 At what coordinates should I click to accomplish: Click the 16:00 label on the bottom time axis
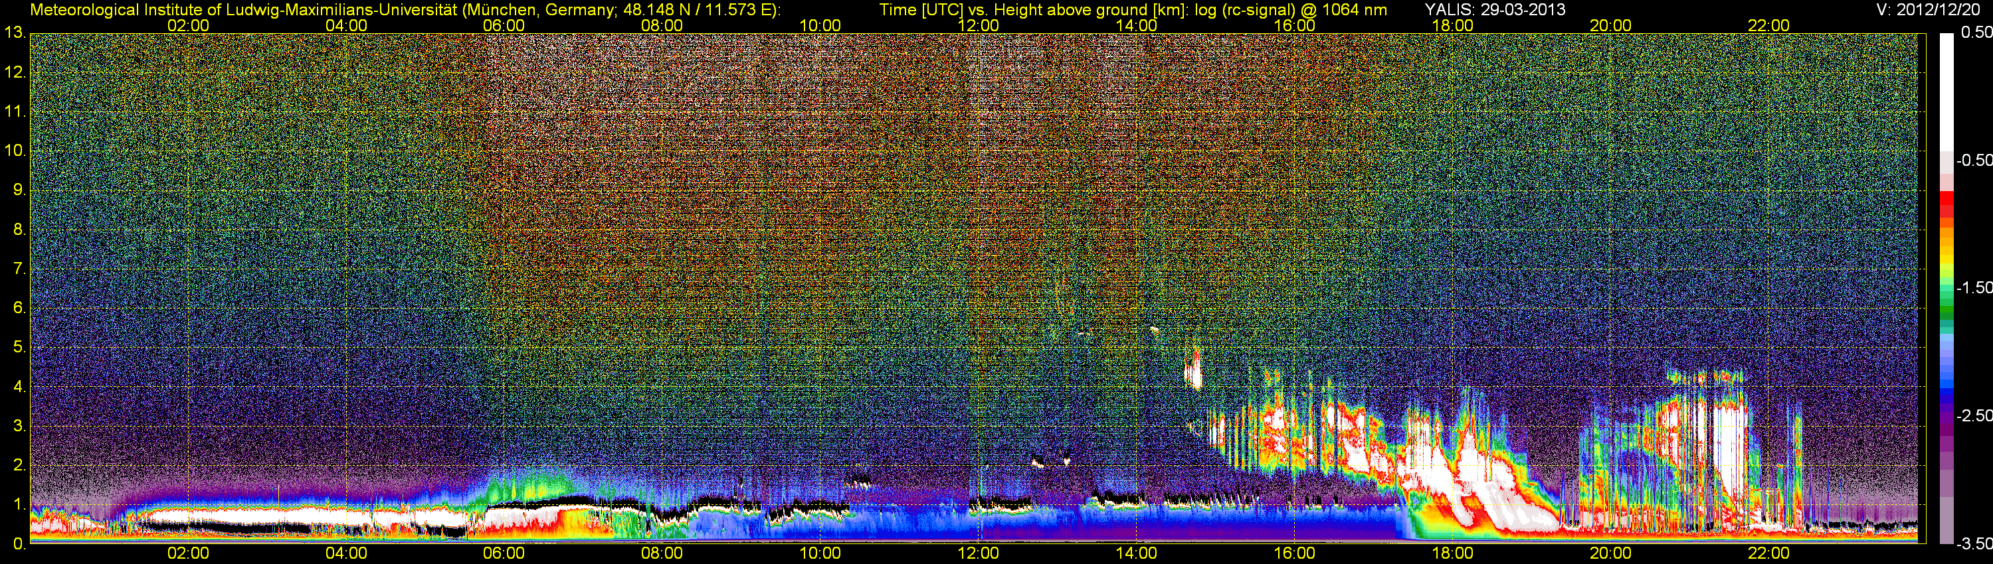[1294, 553]
